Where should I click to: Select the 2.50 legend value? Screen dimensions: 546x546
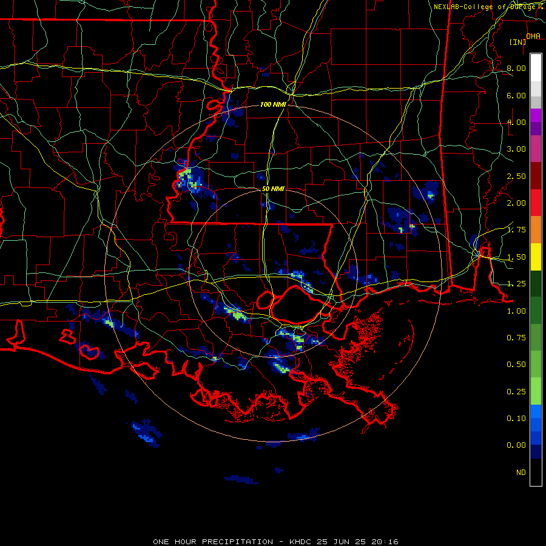pos(516,176)
